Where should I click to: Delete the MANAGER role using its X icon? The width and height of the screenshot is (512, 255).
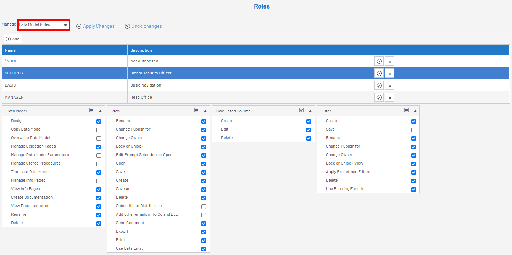click(x=390, y=98)
